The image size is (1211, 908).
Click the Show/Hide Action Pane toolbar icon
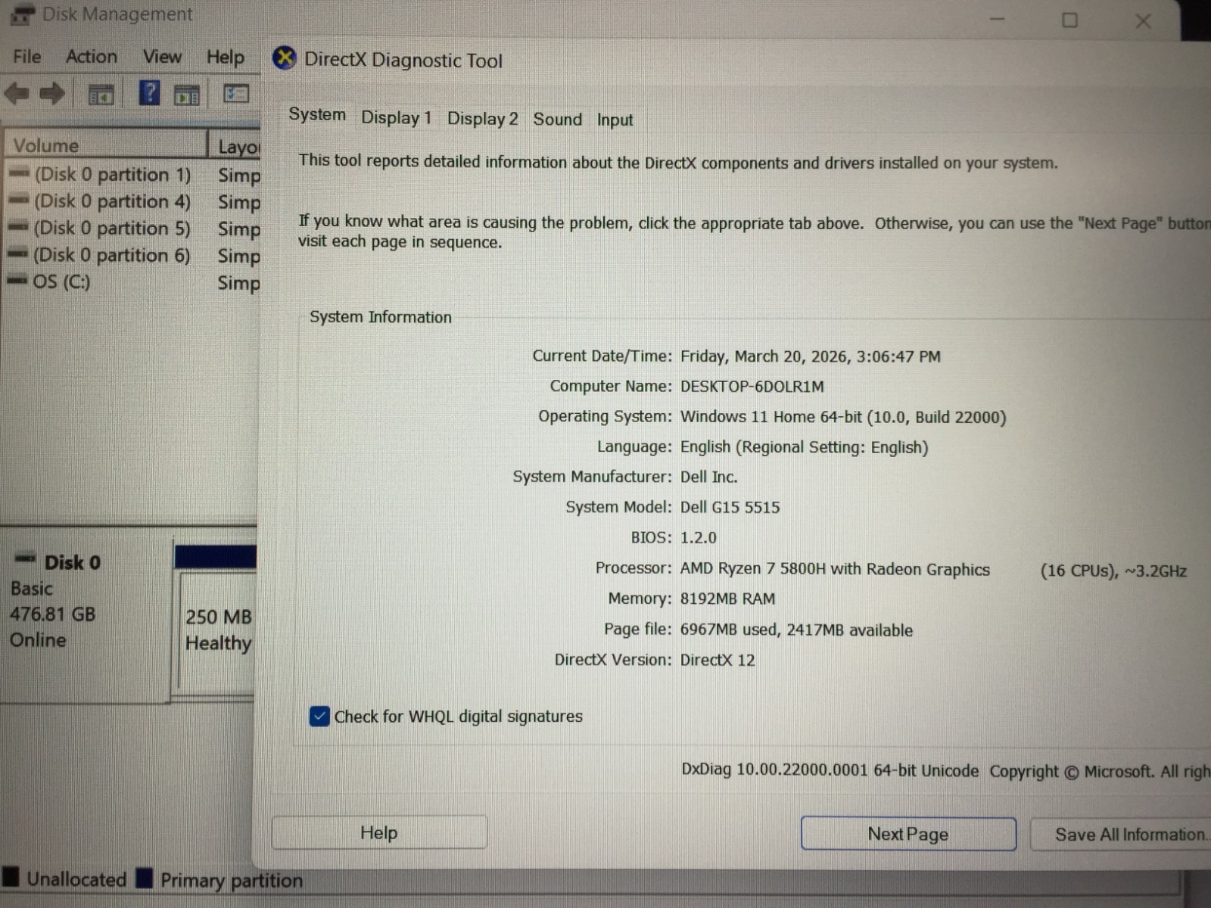coord(187,95)
